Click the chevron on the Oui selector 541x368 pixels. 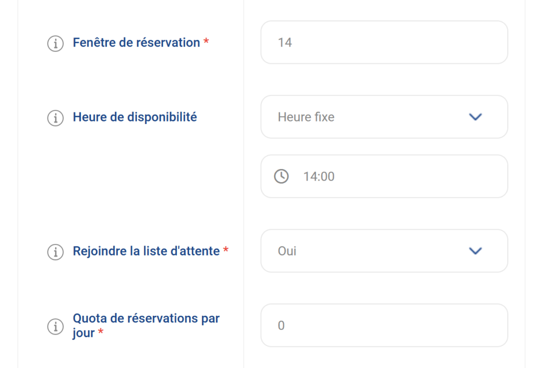click(474, 251)
